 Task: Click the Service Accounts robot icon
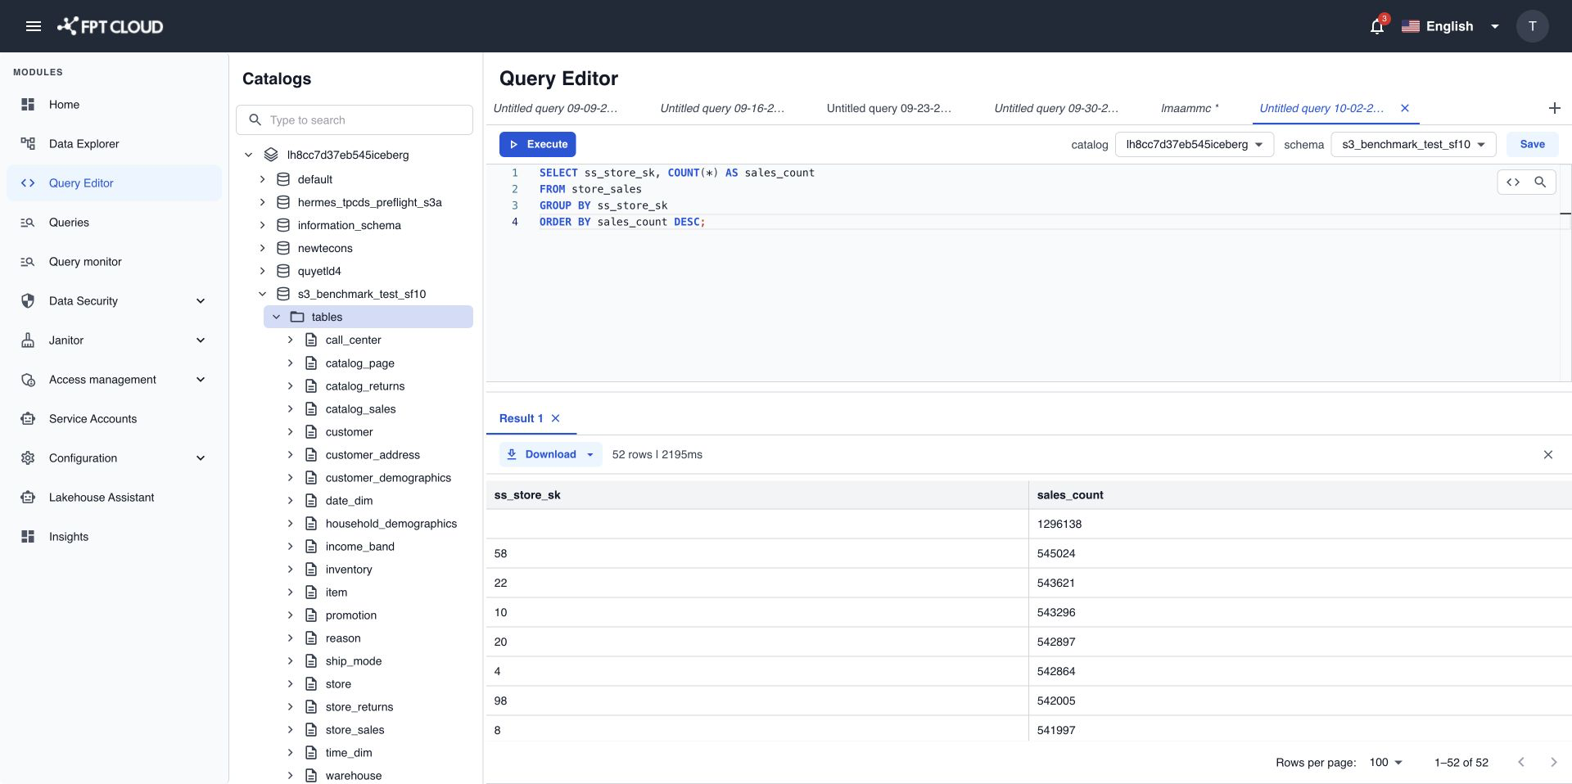[28, 419]
